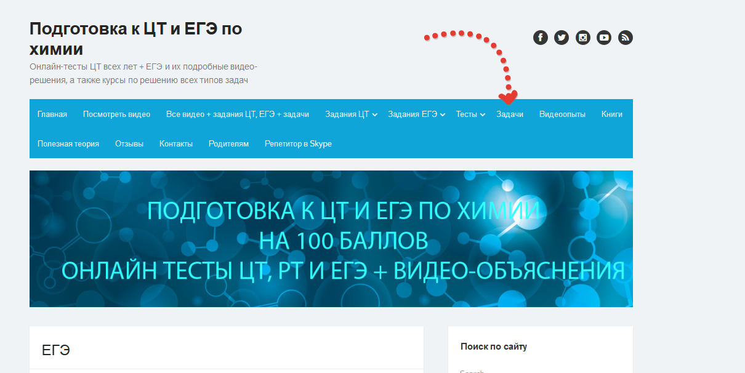Open the YouTube social icon
The width and height of the screenshot is (745, 373).
pyautogui.click(x=604, y=38)
